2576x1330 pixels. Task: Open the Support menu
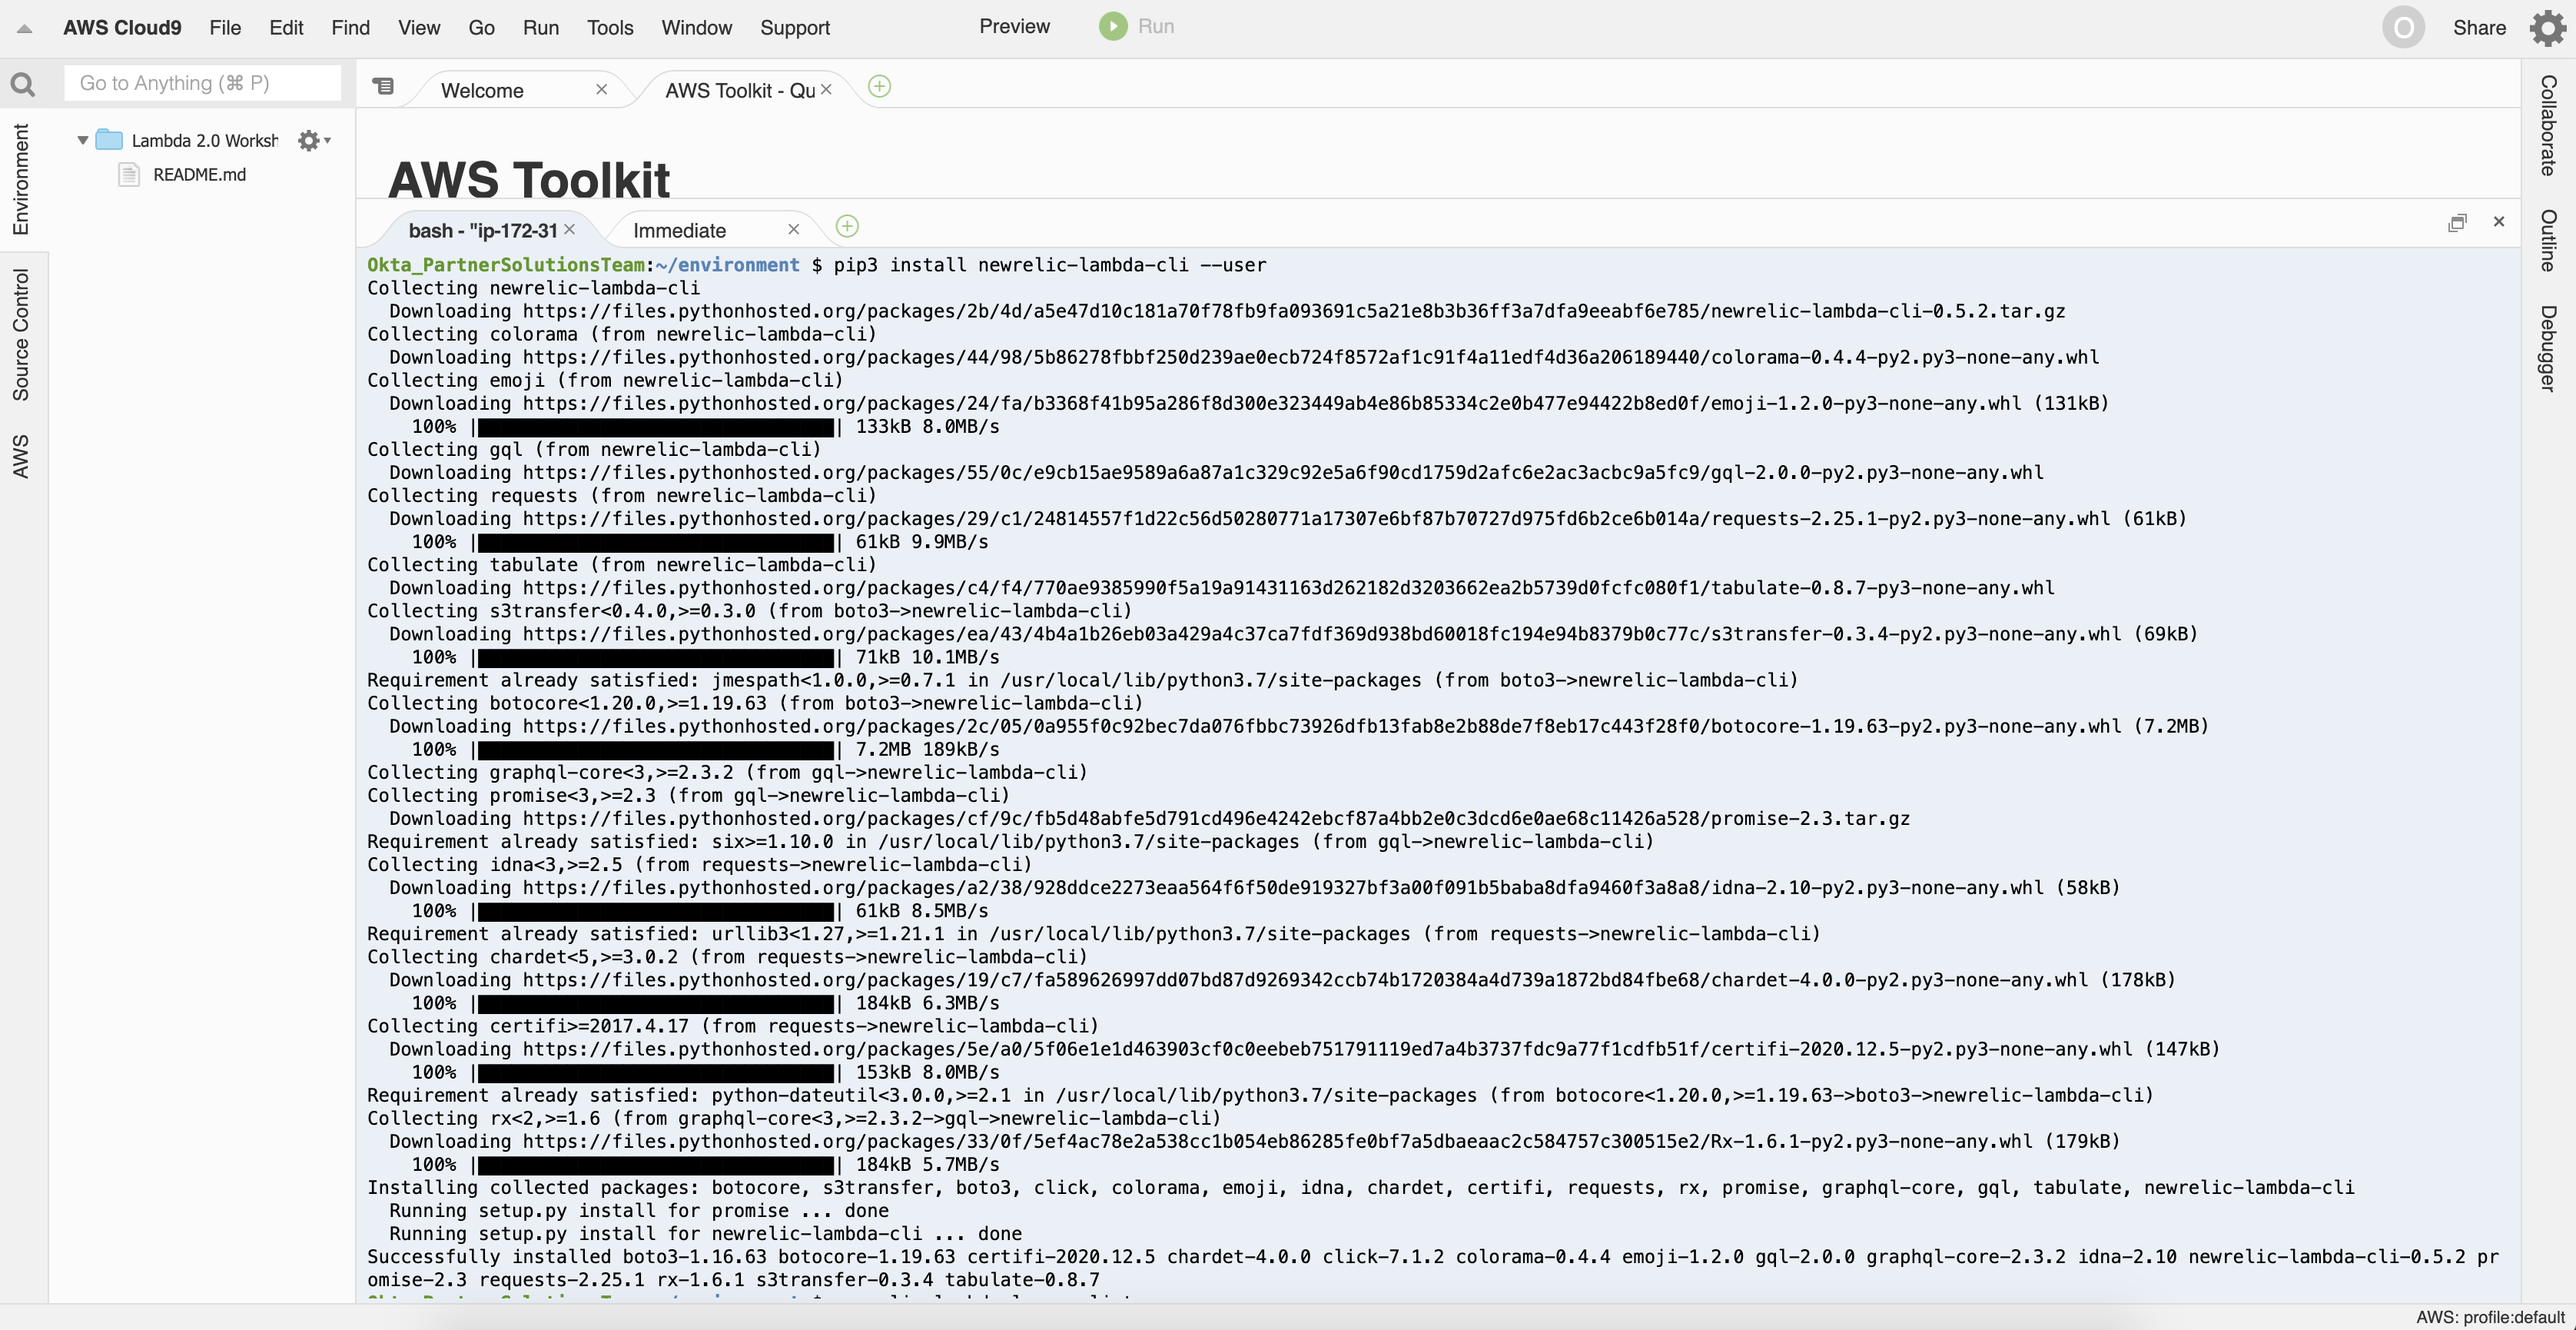[795, 28]
